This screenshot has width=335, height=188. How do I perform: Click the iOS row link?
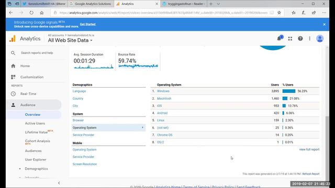(159, 106)
